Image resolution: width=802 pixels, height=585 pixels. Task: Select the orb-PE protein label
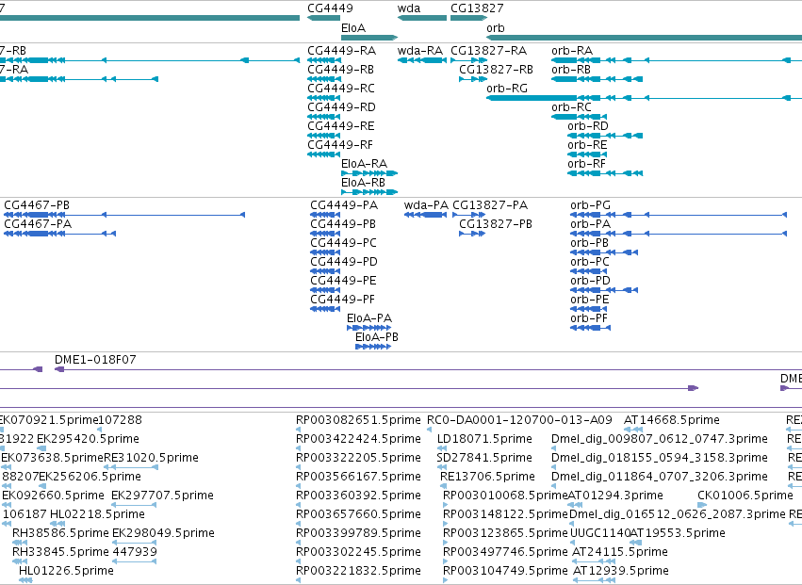[x=590, y=300]
